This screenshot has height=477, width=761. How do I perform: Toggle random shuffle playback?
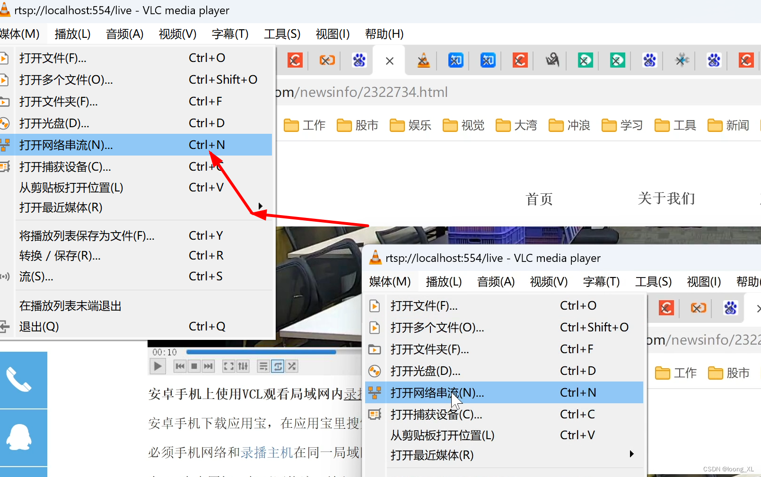tap(292, 366)
